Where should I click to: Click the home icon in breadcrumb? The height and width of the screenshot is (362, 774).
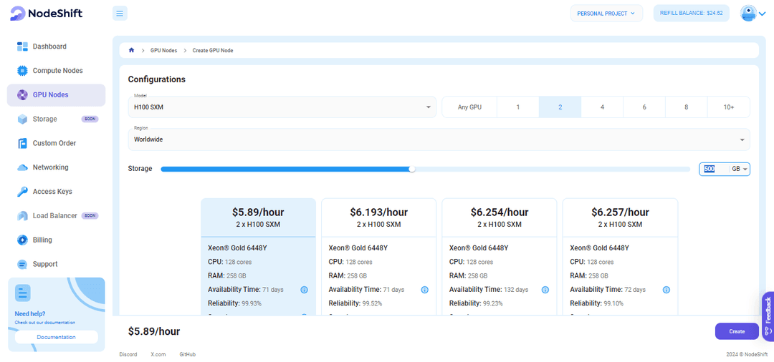point(131,50)
